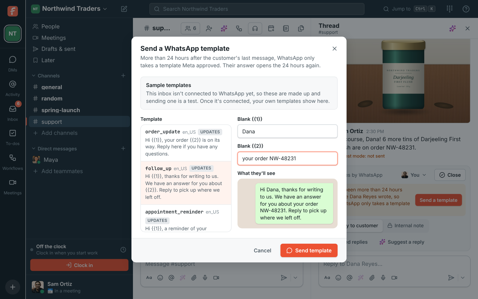Select the appointment_reminder template
The width and height of the screenshot is (478, 299).
coord(186,219)
